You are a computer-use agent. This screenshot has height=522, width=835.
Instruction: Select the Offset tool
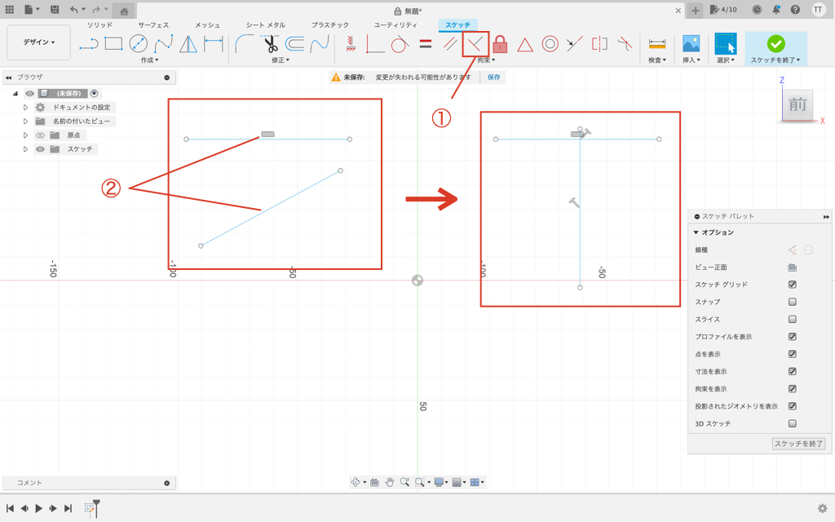point(294,44)
